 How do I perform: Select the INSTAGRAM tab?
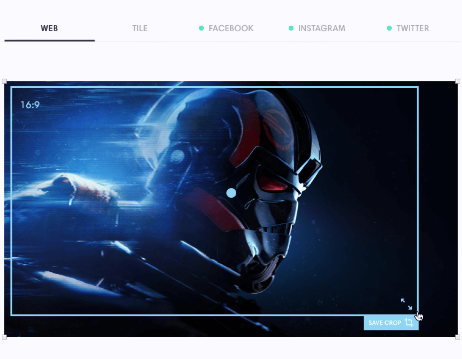(x=321, y=28)
